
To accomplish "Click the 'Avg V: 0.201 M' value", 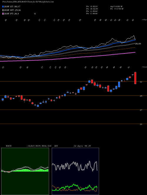I will [x=116, y=6].
